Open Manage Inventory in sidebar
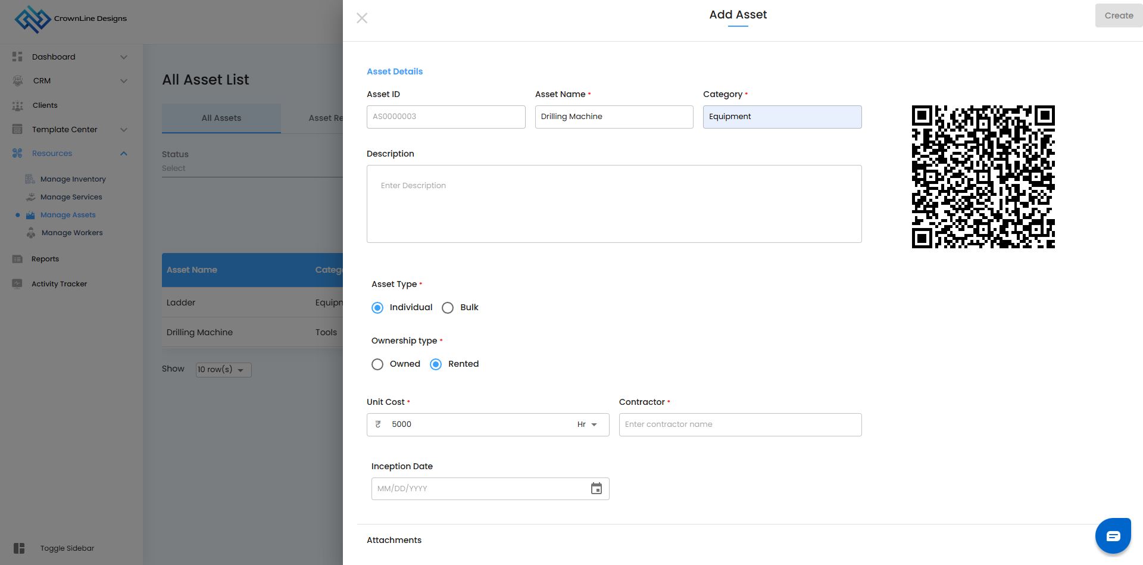The height and width of the screenshot is (565, 1143). pyautogui.click(x=73, y=179)
